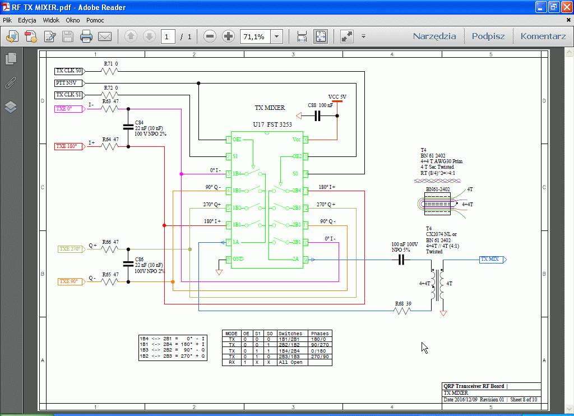Click the page number input field
The width and height of the screenshot is (574, 416).
[167, 37]
